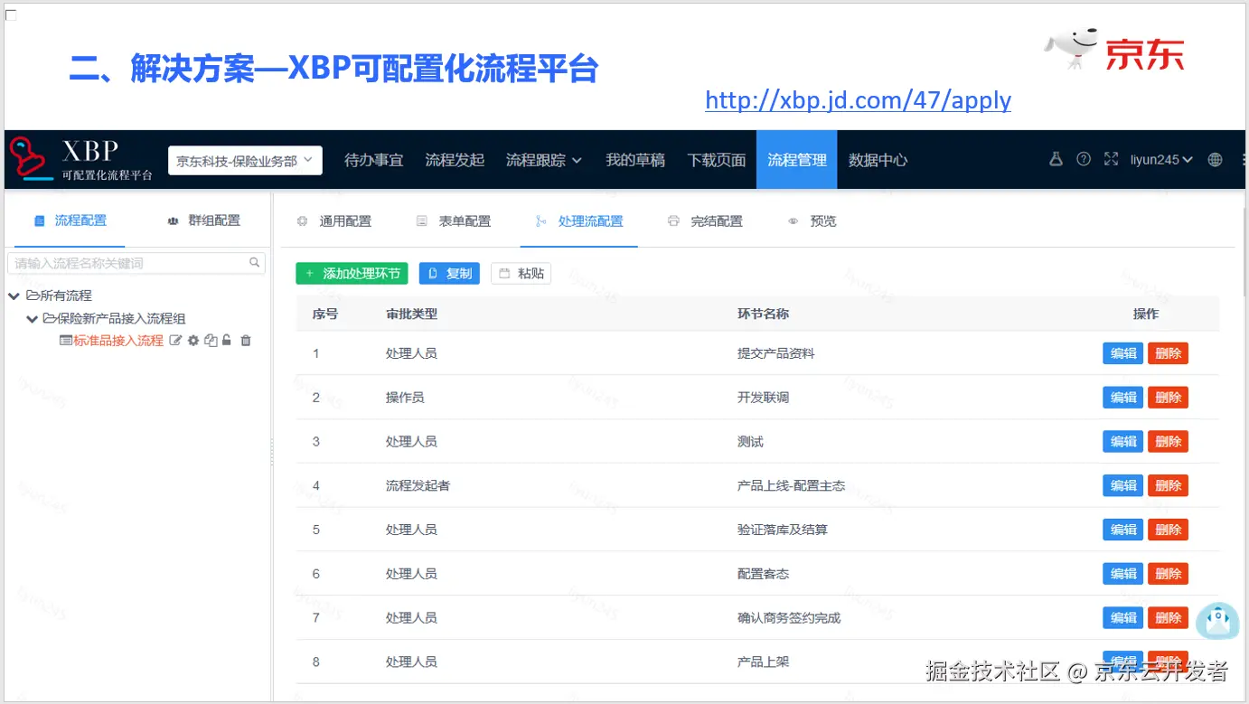Delete row 4 产品上线-配置主态
Image resolution: width=1249 pixels, height=704 pixels.
pyautogui.click(x=1168, y=486)
